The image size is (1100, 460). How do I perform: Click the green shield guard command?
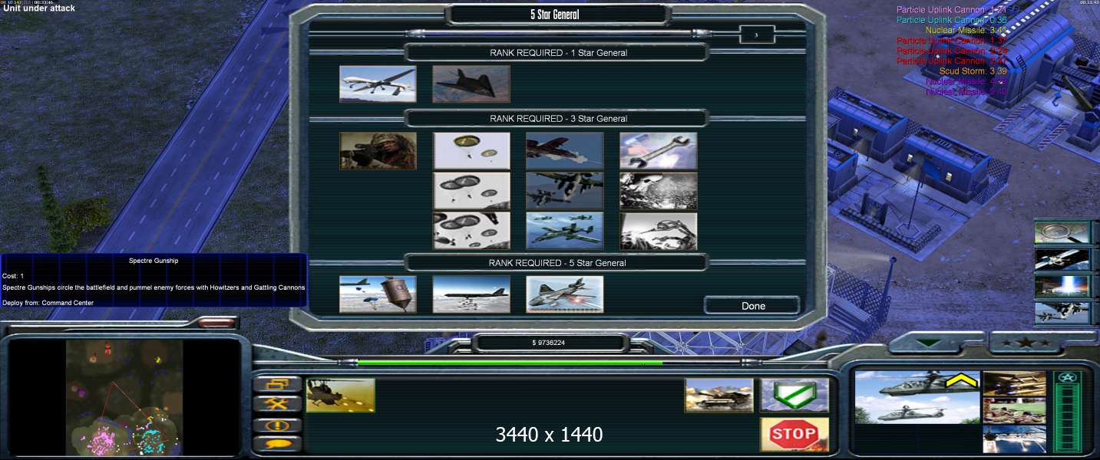[794, 395]
